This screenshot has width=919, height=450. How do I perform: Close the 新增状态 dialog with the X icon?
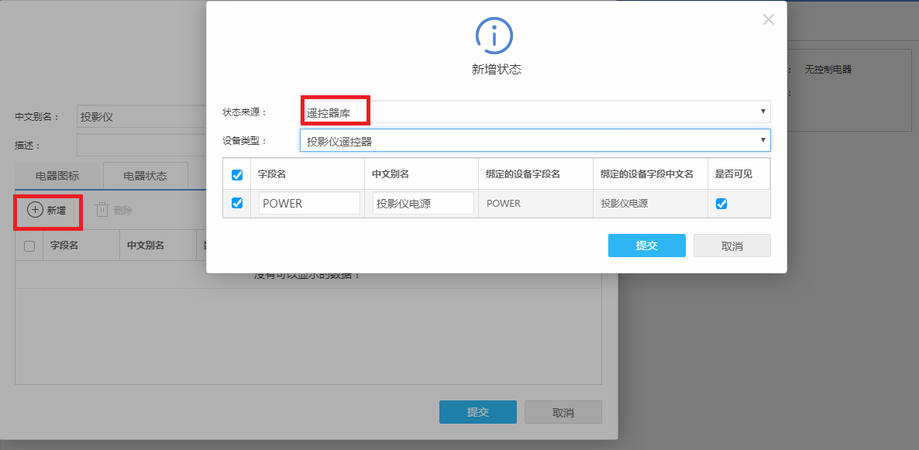point(768,19)
